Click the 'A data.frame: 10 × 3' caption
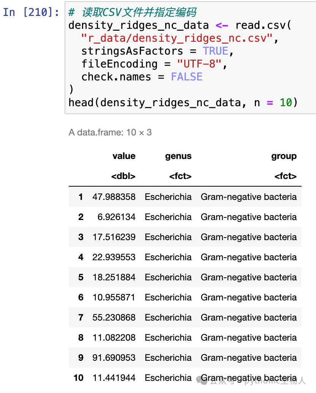Viewport: 316px width, 393px height. point(110,132)
